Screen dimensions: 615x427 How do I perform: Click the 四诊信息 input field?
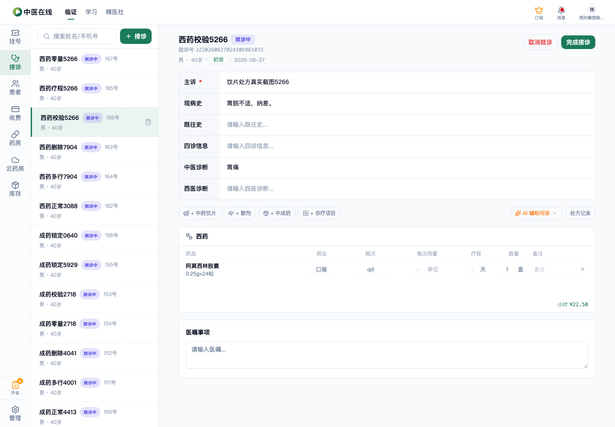point(407,146)
